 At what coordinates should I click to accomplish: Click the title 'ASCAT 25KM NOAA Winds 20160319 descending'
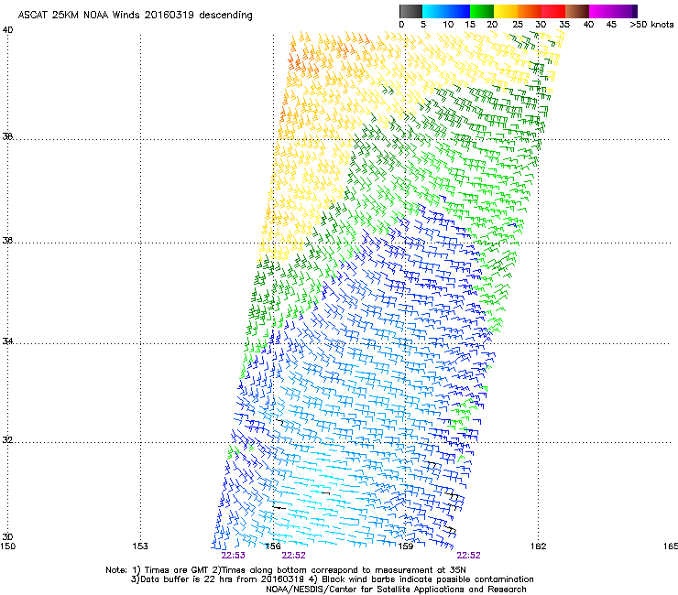pyautogui.click(x=135, y=16)
